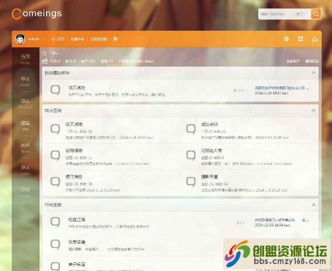Click the admin username
The width and height of the screenshot is (332, 271).
coord(34,39)
